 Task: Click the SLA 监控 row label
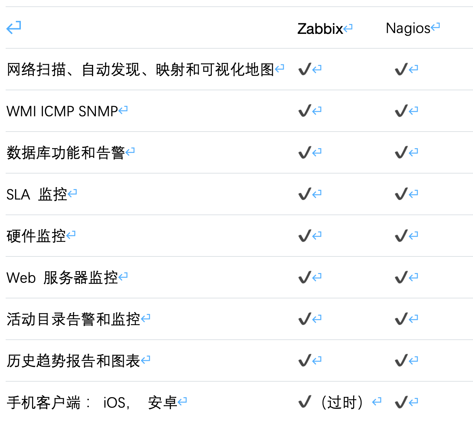[37, 195]
